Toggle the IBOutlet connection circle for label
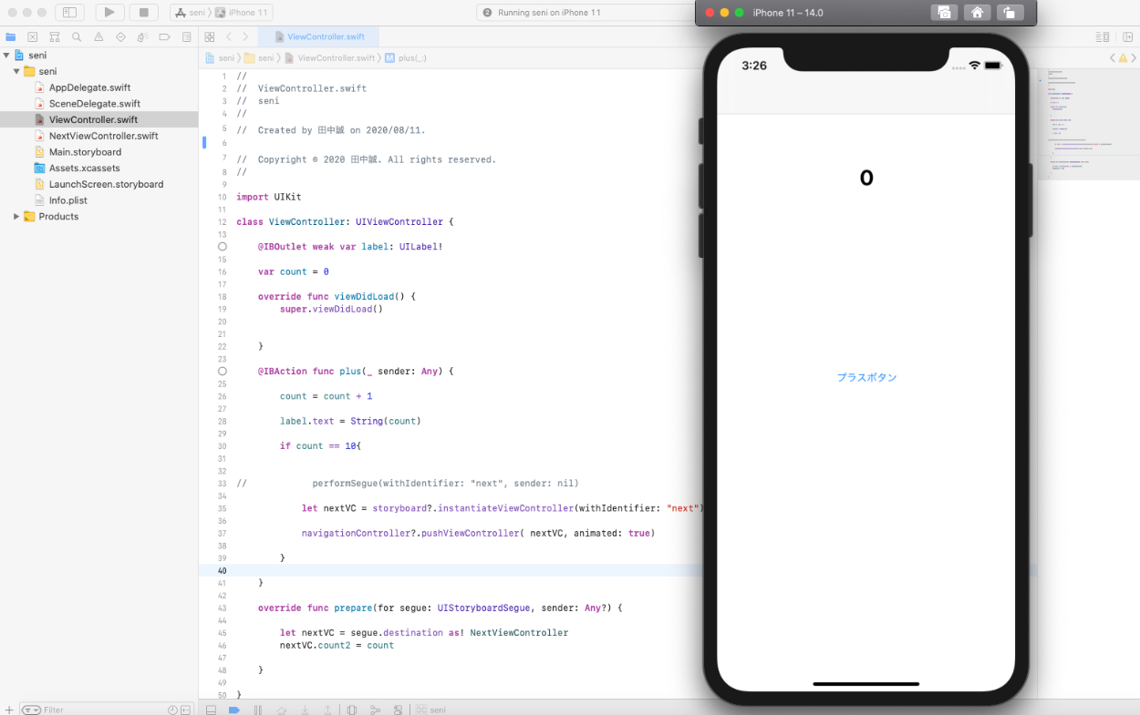This screenshot has height=715, width=1140. point(223,247)
